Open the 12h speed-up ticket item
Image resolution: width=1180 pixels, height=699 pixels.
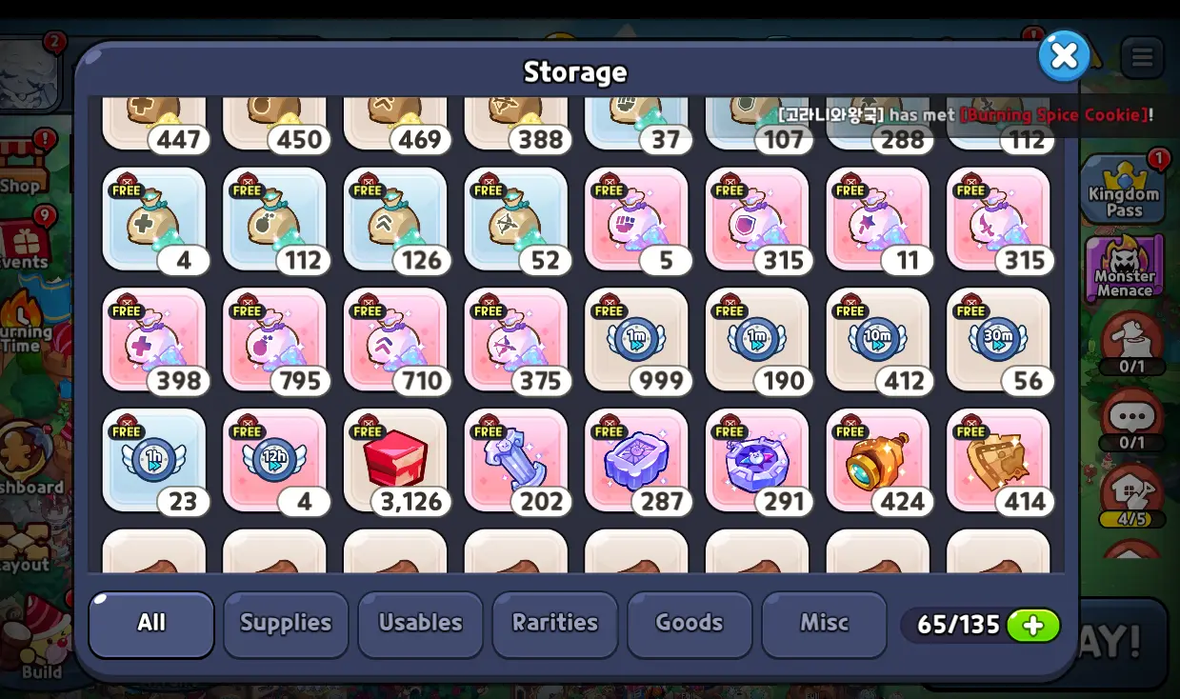[274, 461]
